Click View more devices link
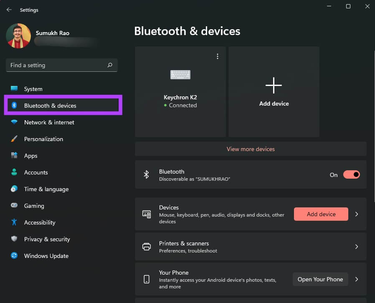The image size is (375, 303). [x=251, y=149]
